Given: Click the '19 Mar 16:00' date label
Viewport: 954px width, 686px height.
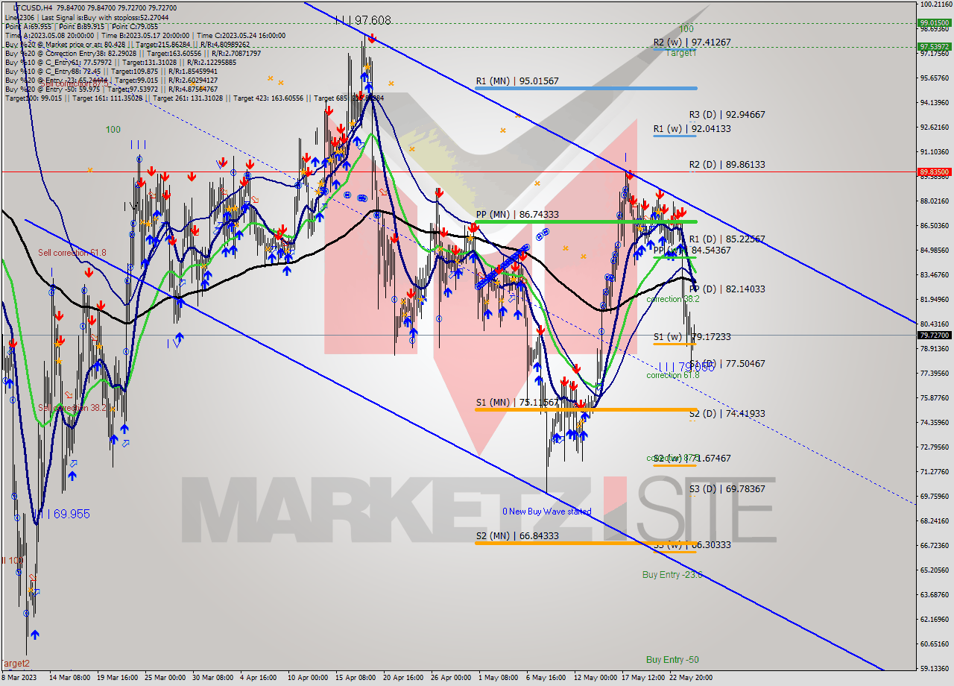Looking at the screenshot, I should pyautogui.click(x=118, y=678).
